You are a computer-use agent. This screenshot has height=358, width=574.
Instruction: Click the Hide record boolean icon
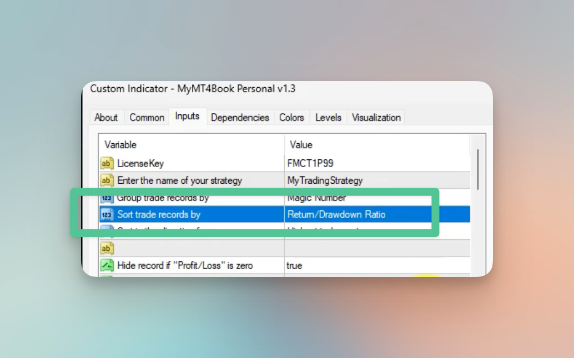(x=107, y=265)
